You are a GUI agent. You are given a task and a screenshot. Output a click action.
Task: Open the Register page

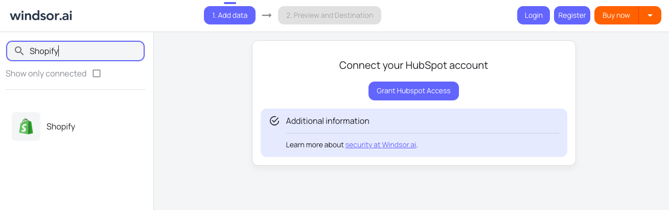pyautogui.click(x=572, y=15)
